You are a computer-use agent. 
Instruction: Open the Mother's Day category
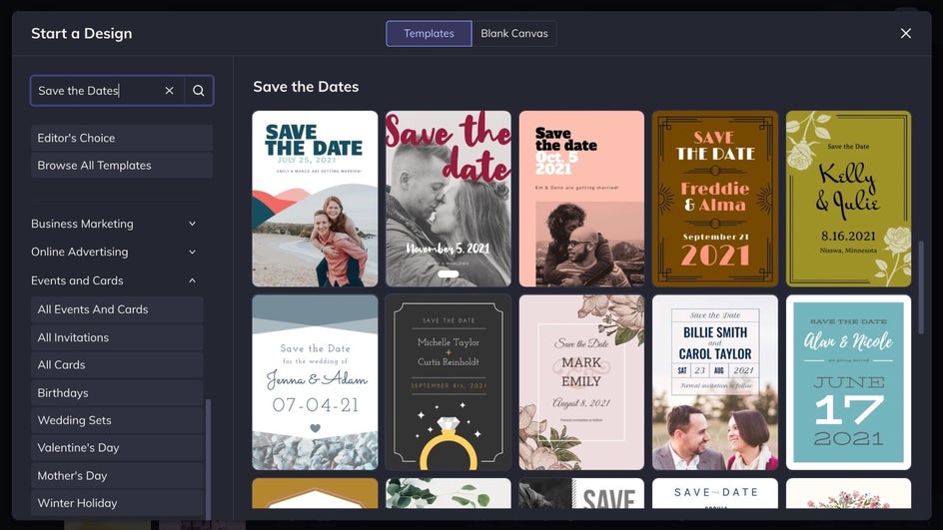tap(117, 475)
